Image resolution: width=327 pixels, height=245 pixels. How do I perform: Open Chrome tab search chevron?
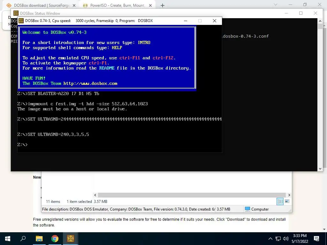pos(276,4)
